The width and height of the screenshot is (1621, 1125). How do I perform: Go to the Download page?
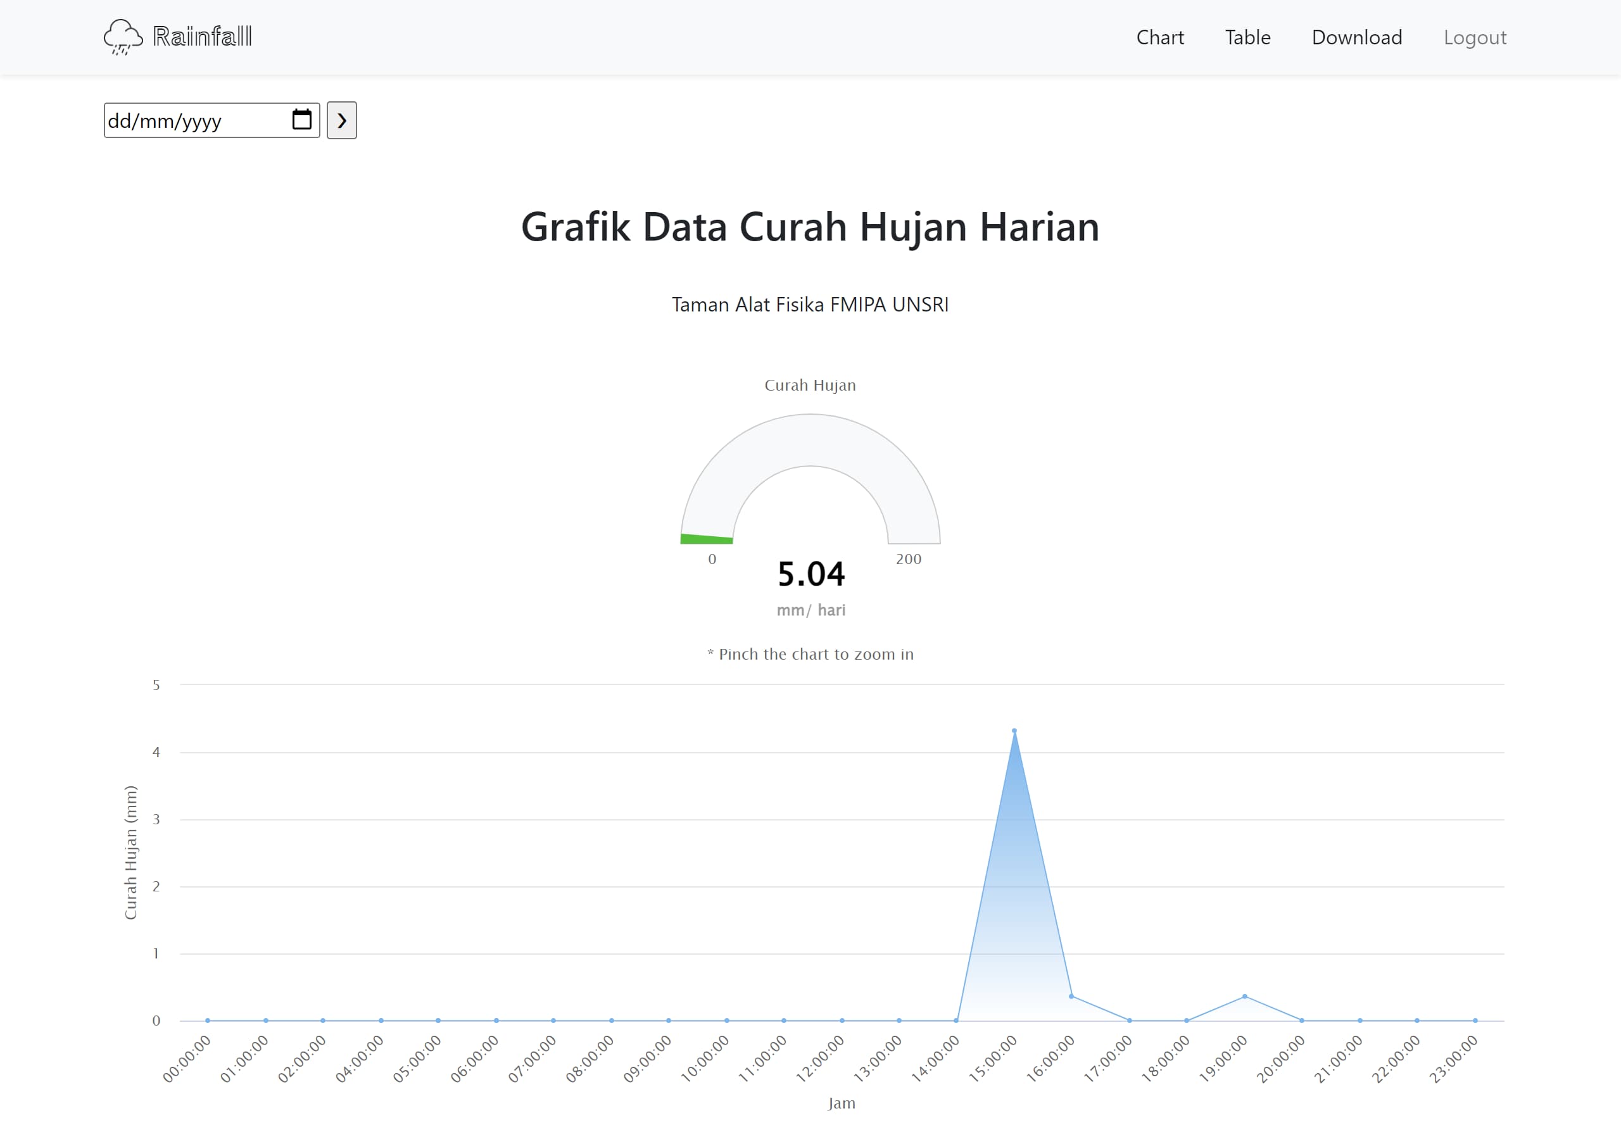click(x=1356, y=37)
